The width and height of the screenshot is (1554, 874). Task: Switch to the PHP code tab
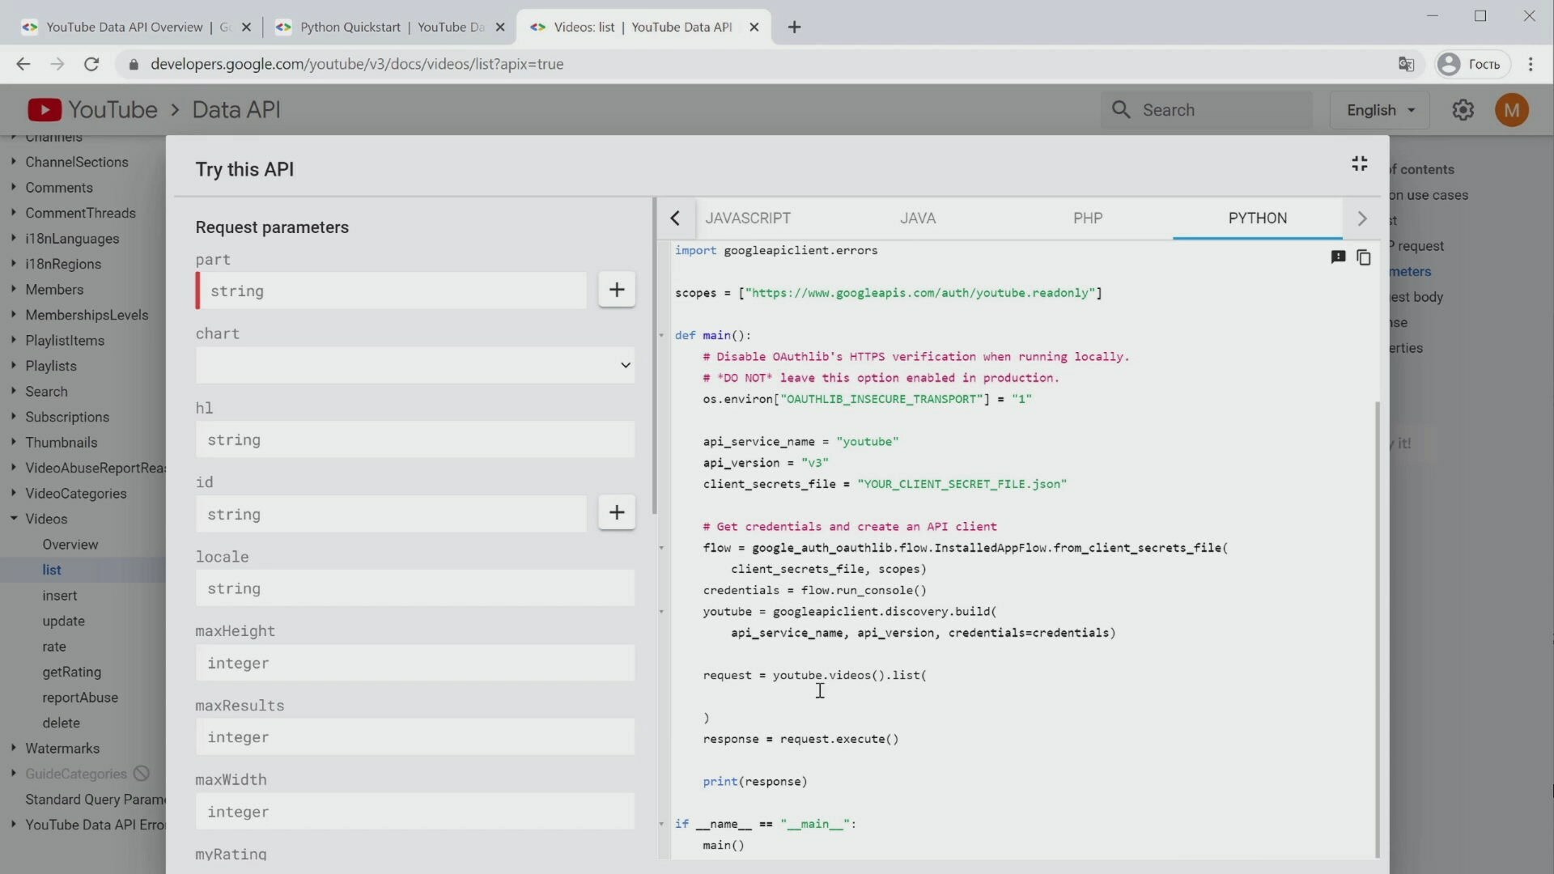coord(1088,218)
